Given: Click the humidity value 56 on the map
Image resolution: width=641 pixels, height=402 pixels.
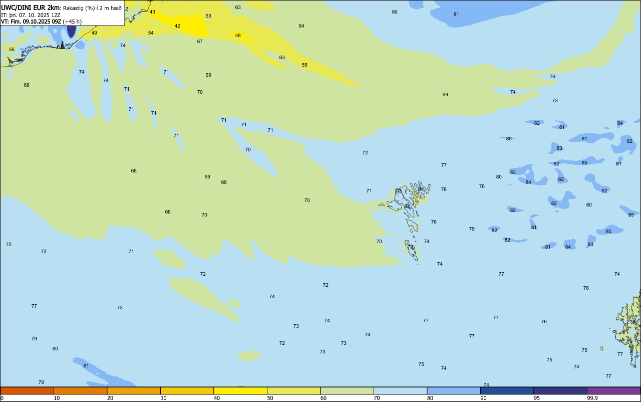Looking at the screenshot, I should 12,50.
